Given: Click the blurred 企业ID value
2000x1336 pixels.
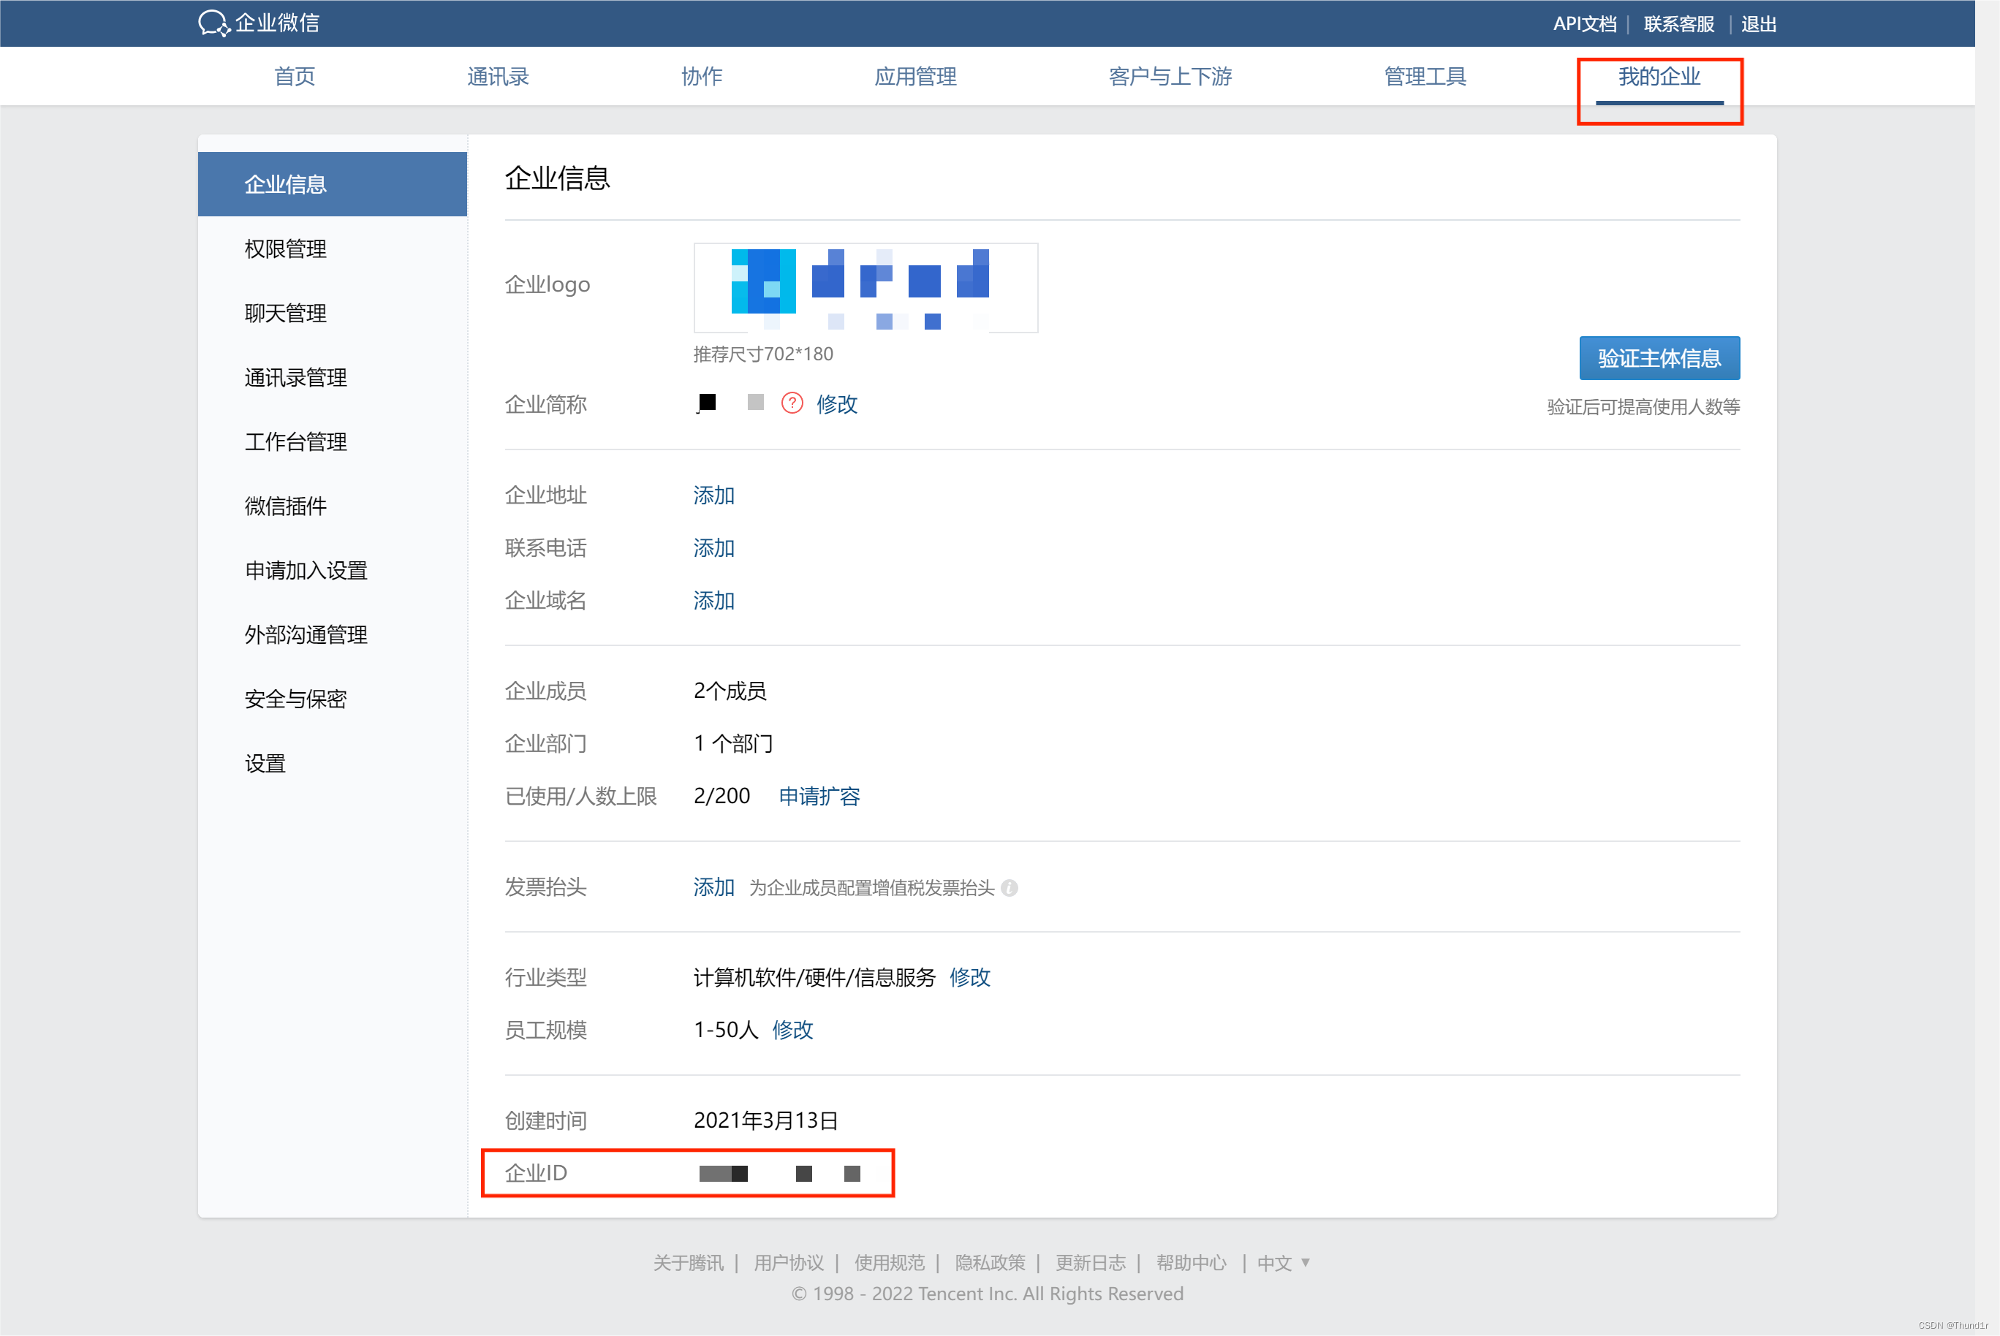Looking at the screenshot, I should pos(780,1174).
